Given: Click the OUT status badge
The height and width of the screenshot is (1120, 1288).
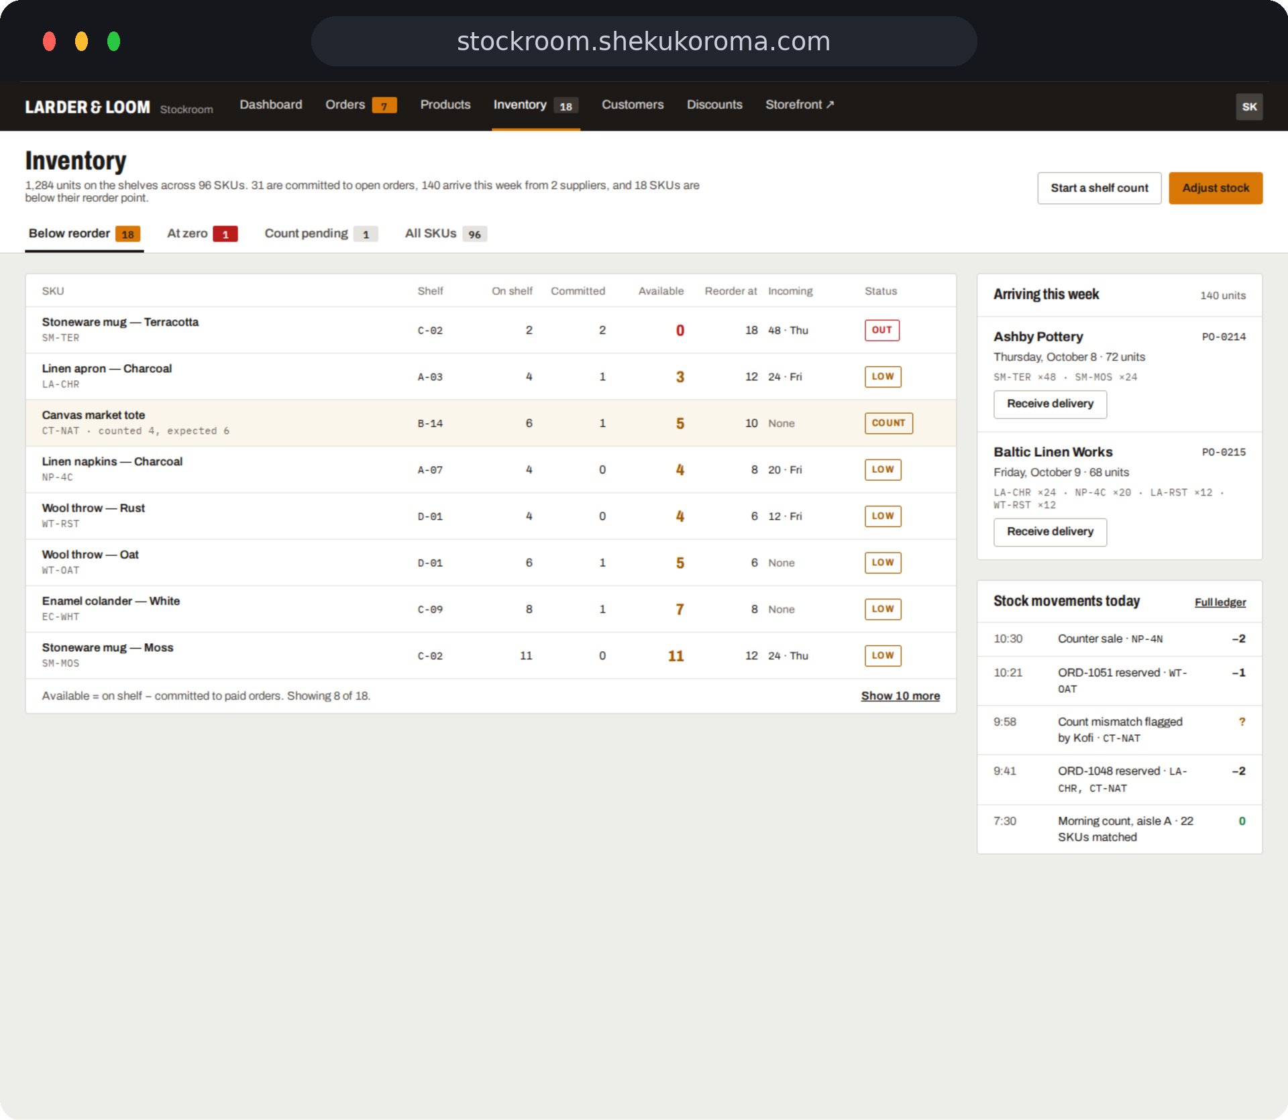Looking at the screenshot, I should point(881,330).
